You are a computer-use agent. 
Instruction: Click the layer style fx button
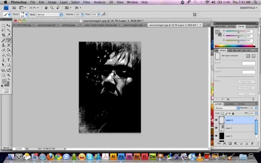(x=224, y=143)
